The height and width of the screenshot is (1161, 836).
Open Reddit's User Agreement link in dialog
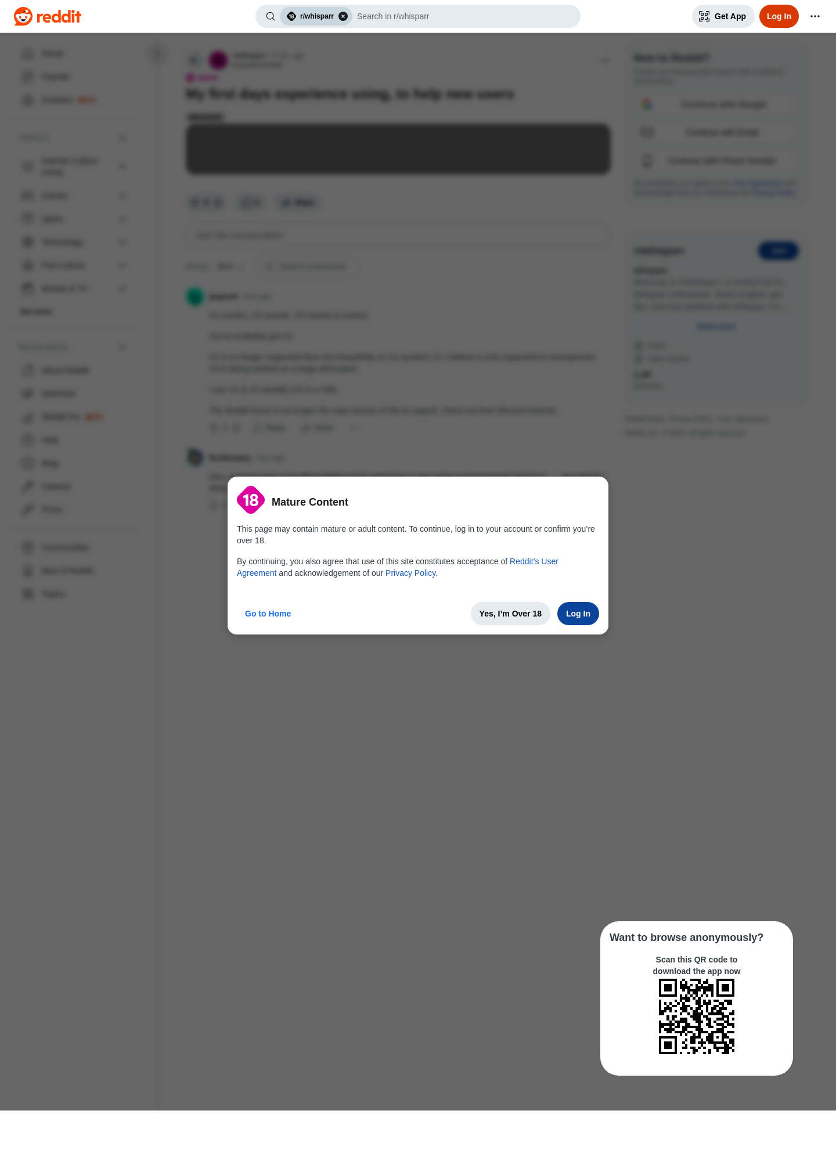pos(398,567)
